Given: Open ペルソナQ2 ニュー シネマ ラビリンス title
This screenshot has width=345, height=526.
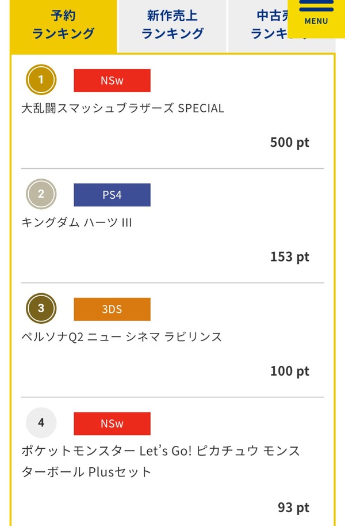Looking at the screenshot, I should (121, 337).
